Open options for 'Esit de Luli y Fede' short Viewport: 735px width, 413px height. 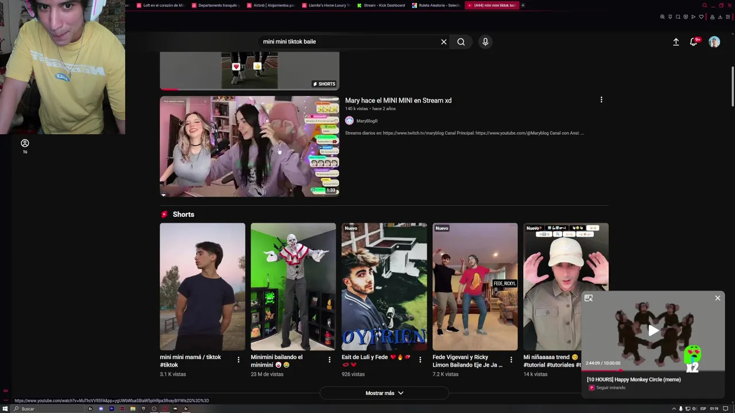click(420, 360)
